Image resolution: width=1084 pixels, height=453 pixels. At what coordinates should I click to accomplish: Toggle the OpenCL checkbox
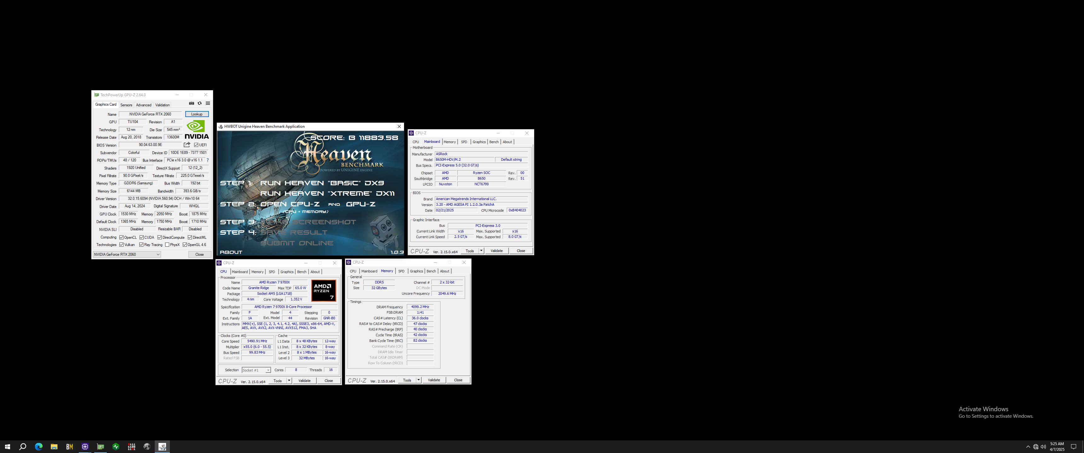coord(122,238)
